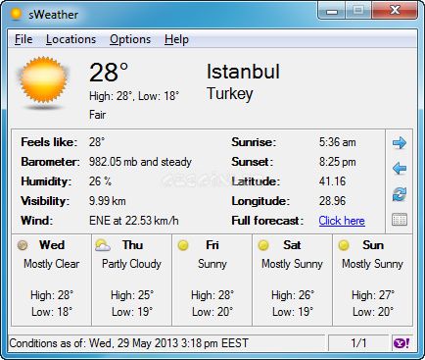This screenshot has width=425, height=360.
Task: Click Saturday's mostly sunny icon
Action: pos(263,245)
